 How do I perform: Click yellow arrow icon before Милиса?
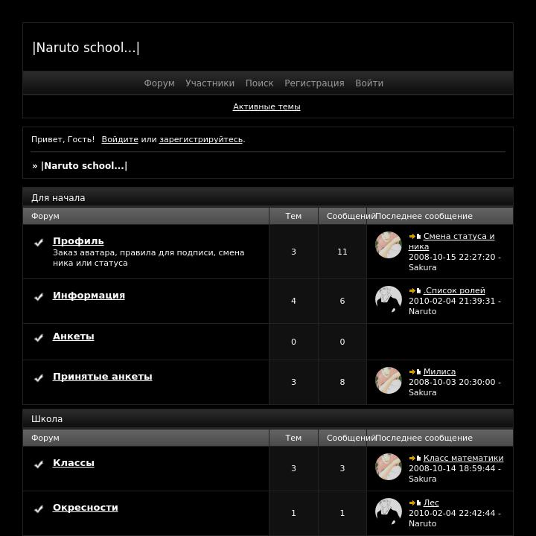coord(412,371)
